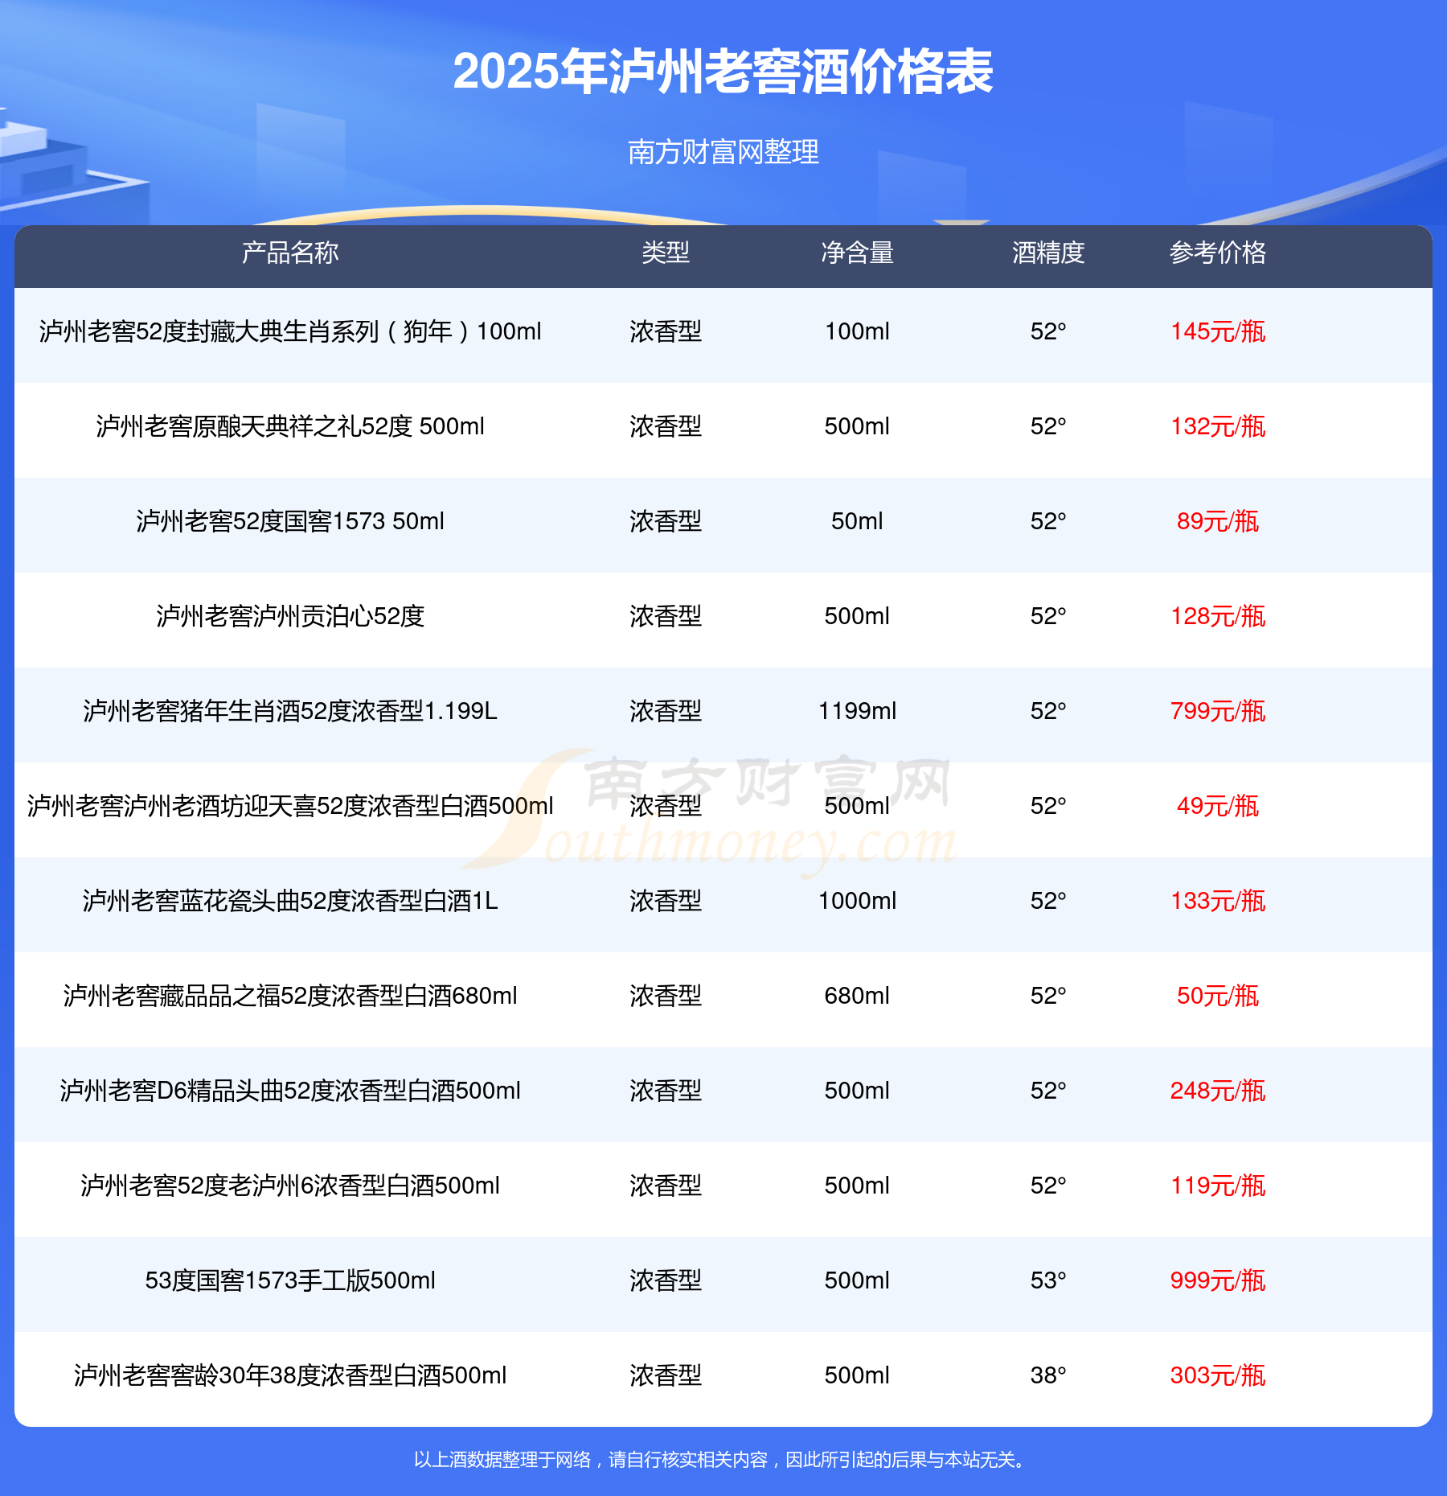Click the 799元/瓶 price
The width and height of the screenshot is (1447, 1496).
(1218, 711)
